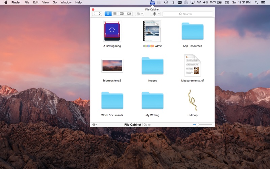Switch to icon grid view

tap(108, 14)
